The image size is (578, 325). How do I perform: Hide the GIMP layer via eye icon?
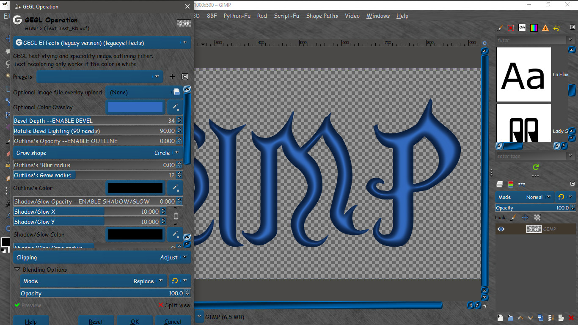(x=501, y=229)
